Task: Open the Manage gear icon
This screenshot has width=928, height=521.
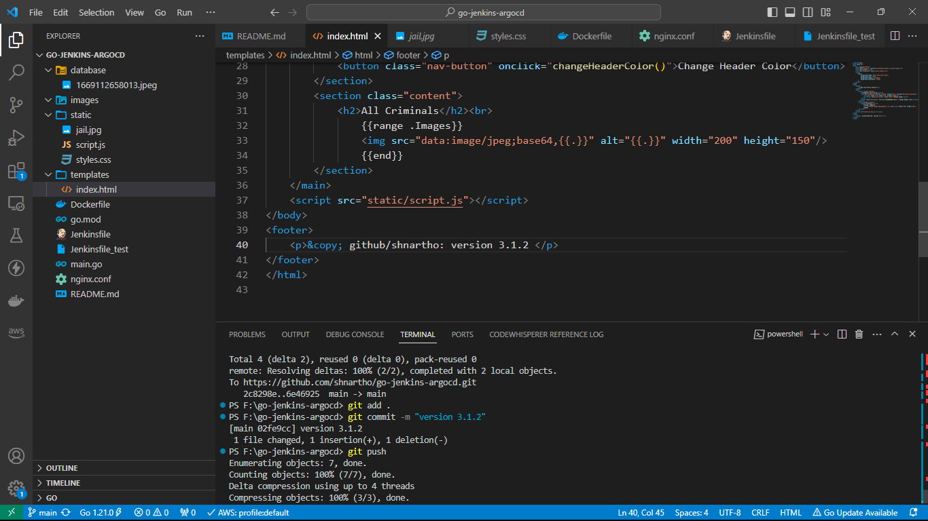Action: [16, 488]
